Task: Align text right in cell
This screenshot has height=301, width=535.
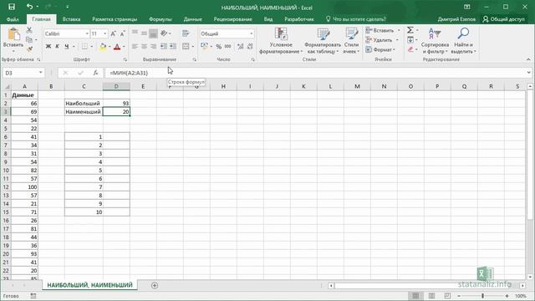Action: point(154,47)
